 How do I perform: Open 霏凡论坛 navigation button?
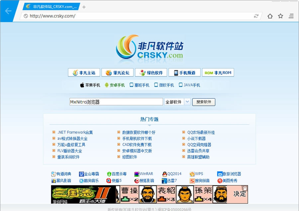click(x=118, y=73)
